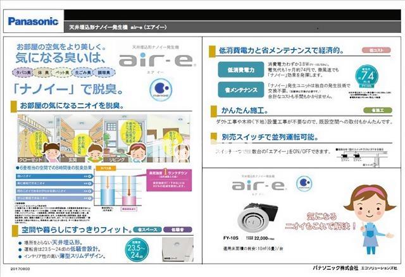The width and height of the screenshot is (405, 277).
Task: Click the text 気になる臭いは、
Action: click(x=61, y=58)
